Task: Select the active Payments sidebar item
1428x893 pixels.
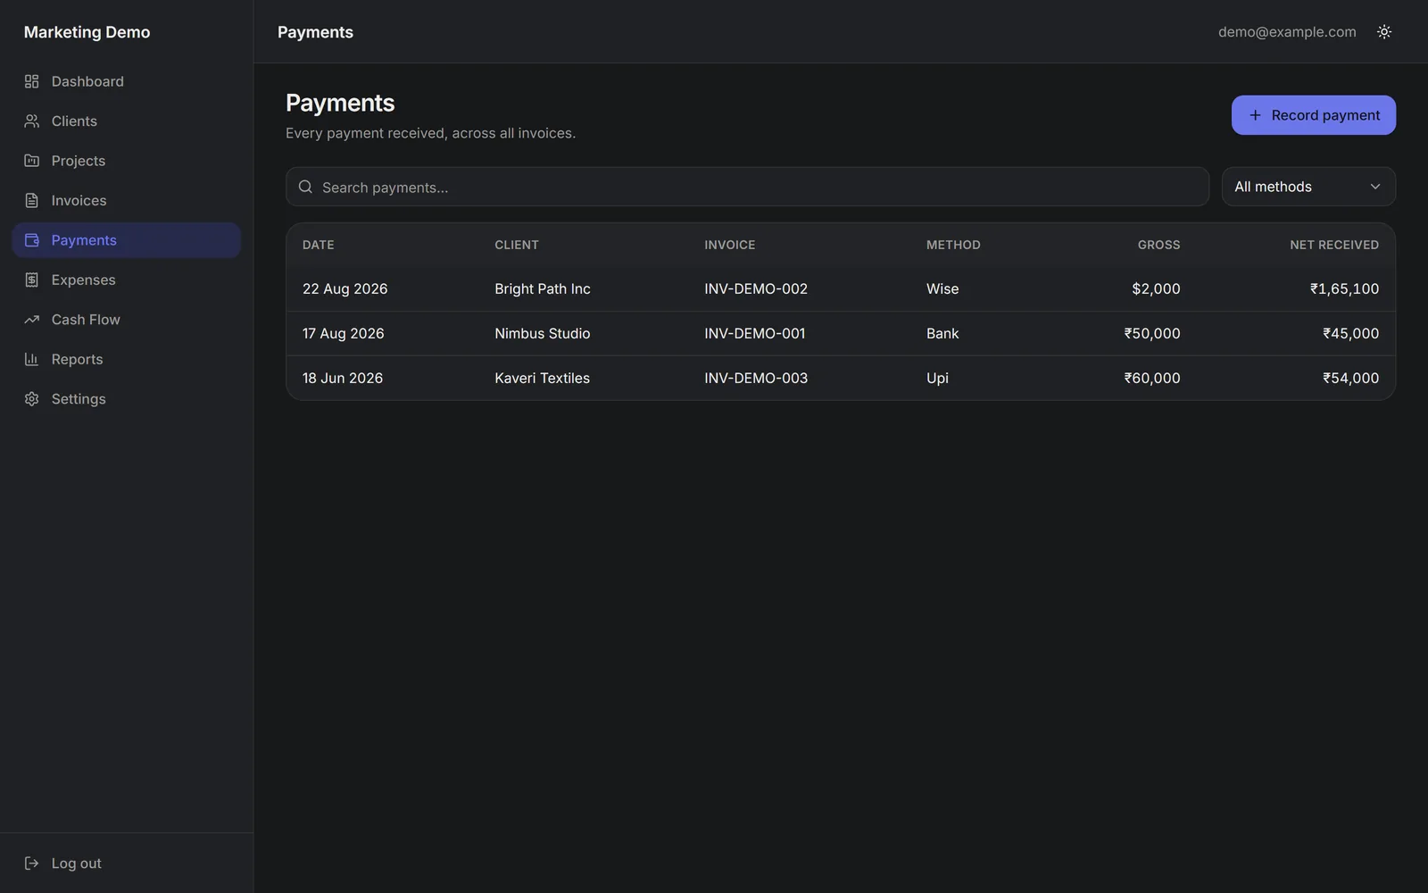Action: [126, 240]
